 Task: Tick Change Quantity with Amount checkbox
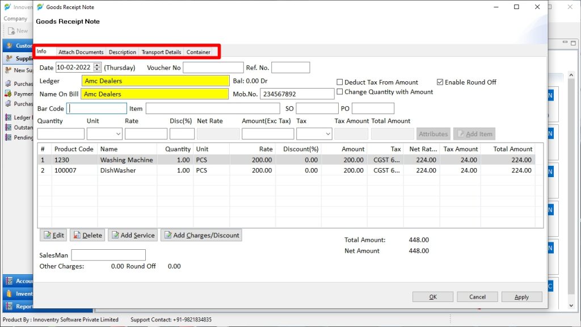tap(339, 92)
